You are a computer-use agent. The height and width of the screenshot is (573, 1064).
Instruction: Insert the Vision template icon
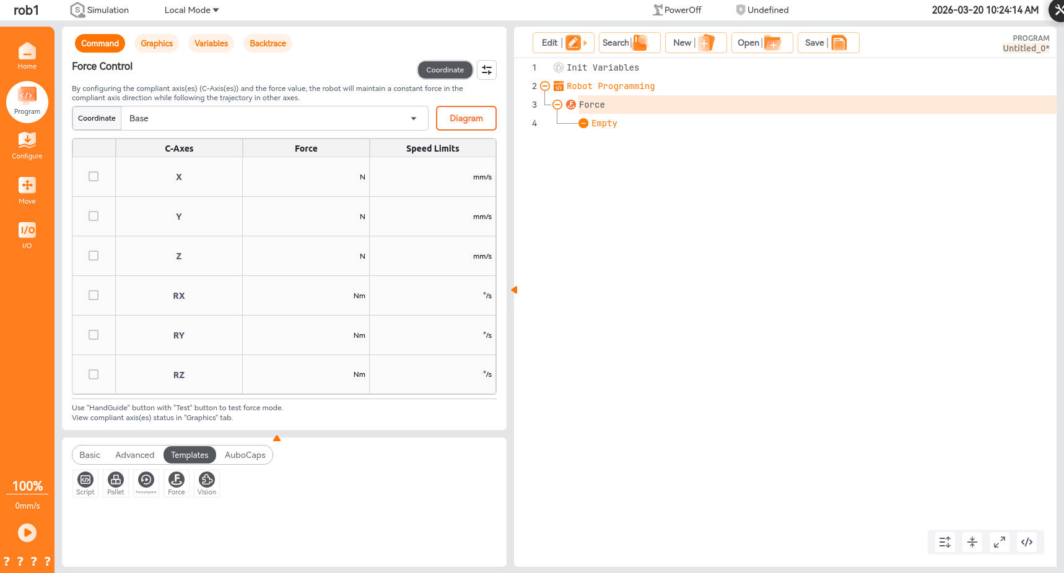pos(207,483)
